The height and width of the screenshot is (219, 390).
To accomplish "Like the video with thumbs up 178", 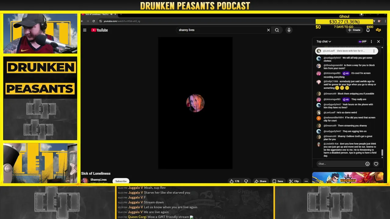I will click(x=234, y=181).
